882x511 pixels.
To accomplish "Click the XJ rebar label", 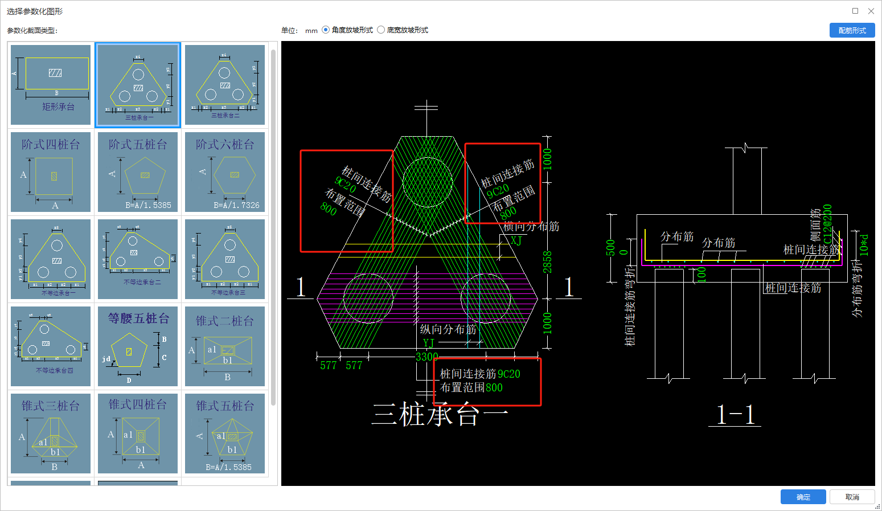I will (516, 241).
